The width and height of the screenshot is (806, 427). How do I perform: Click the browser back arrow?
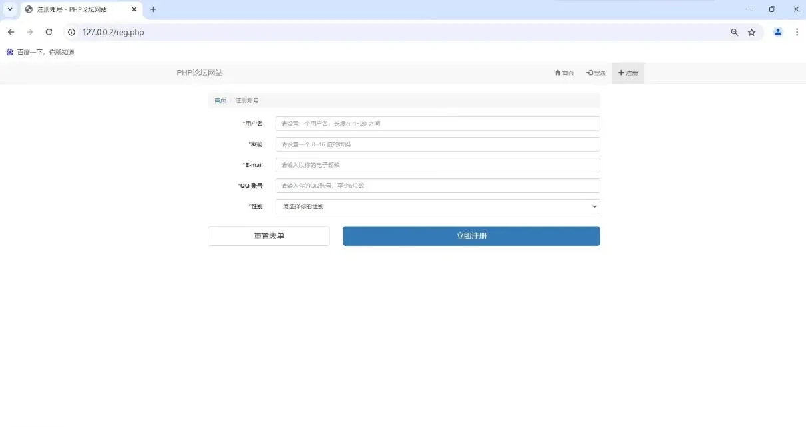tap(11, 31)
